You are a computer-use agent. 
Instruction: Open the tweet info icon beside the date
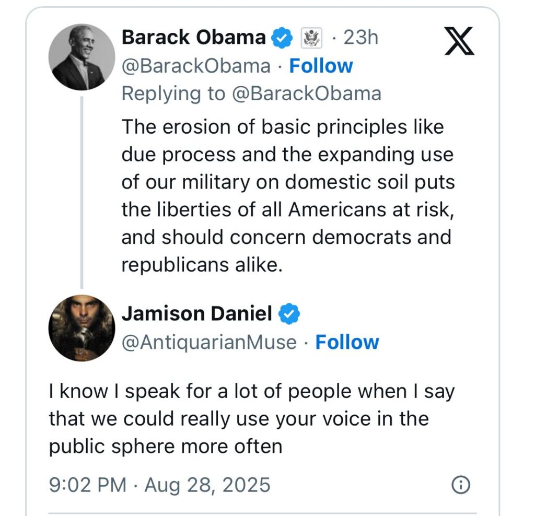click(x=460, y=485)
